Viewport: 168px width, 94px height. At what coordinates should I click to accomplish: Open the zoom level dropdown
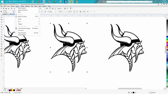tap(45, 9)
